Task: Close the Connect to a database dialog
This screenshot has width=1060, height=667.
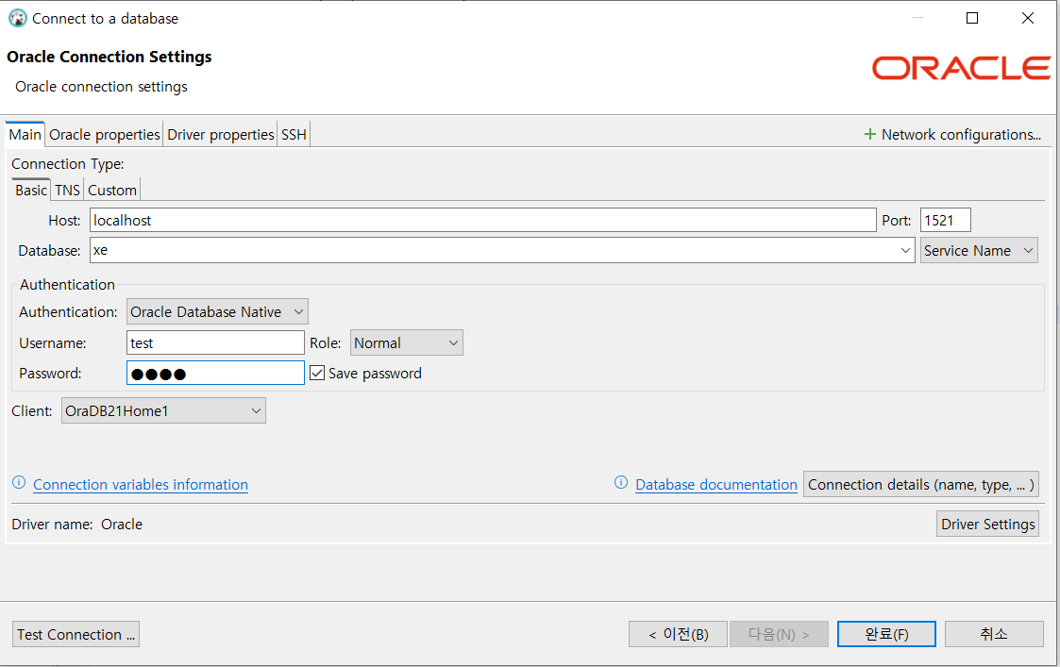Action: click(x=1028, y=18)
